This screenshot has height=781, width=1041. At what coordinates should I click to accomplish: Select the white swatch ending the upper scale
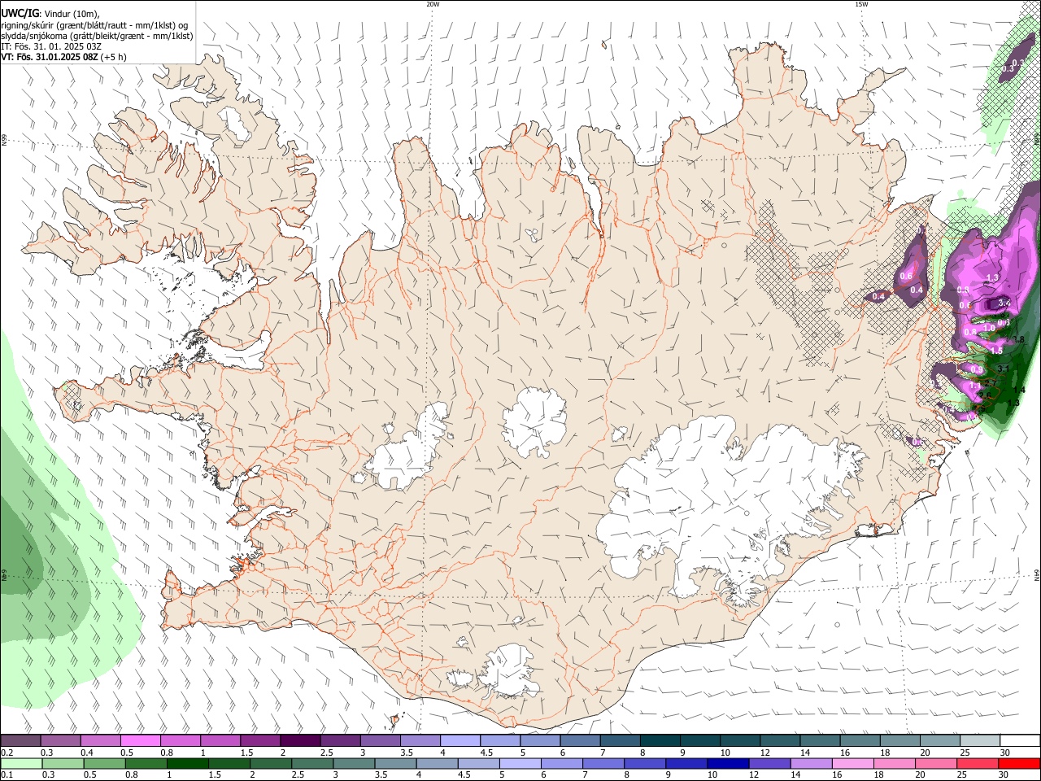(1020, 740)
